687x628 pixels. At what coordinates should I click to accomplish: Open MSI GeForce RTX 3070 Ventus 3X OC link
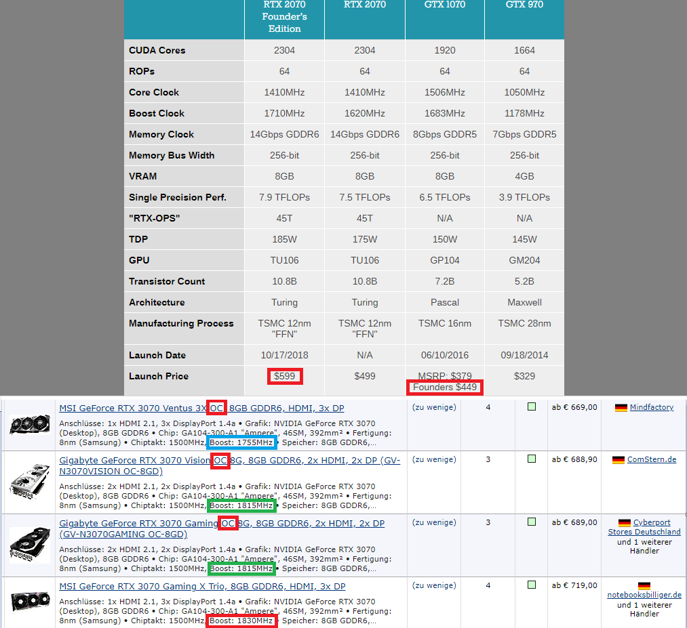click(x=201, y=408)
